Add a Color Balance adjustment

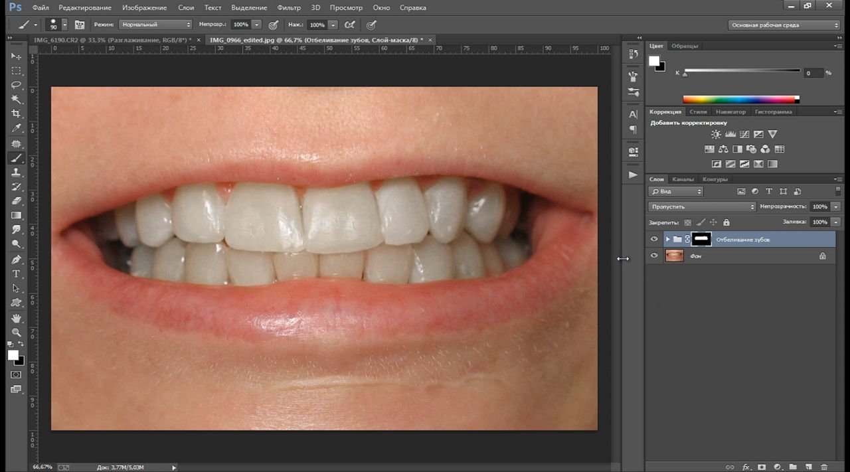[723, 149]
